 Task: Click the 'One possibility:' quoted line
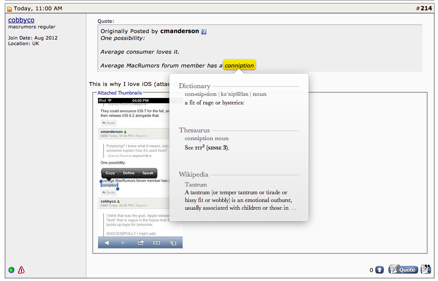coord(123,38)
